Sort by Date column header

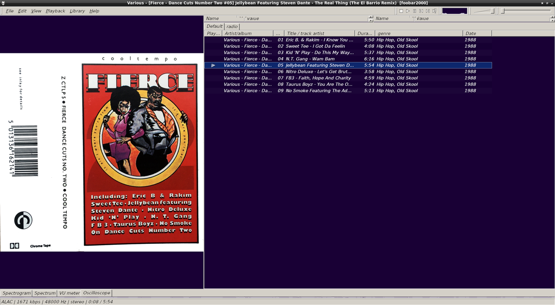477,33
